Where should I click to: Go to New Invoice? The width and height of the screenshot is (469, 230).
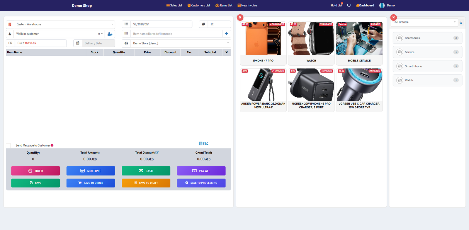pos(247,5)
